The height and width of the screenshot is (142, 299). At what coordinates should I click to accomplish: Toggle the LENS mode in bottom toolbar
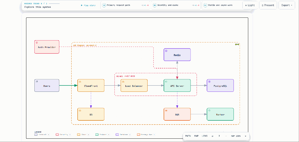205,136
